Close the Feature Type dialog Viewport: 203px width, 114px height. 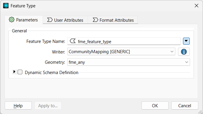coord(197,6)
